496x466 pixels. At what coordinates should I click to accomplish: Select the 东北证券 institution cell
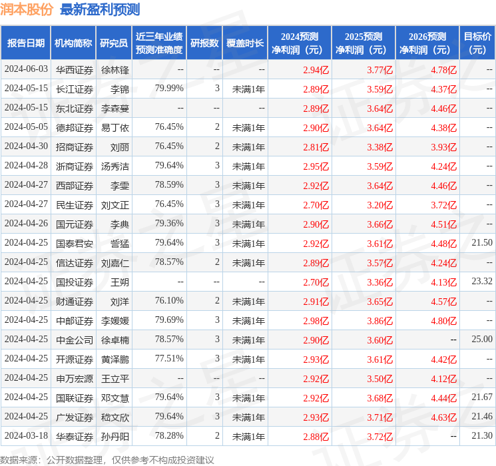(x=75, y=109)
